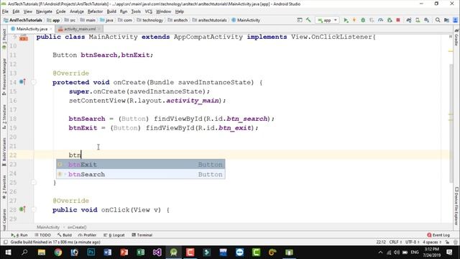Screen dimensions: 460x259
Task: Open Photoshop from the Windows taskbar
Action: click(x=91, y=253)
